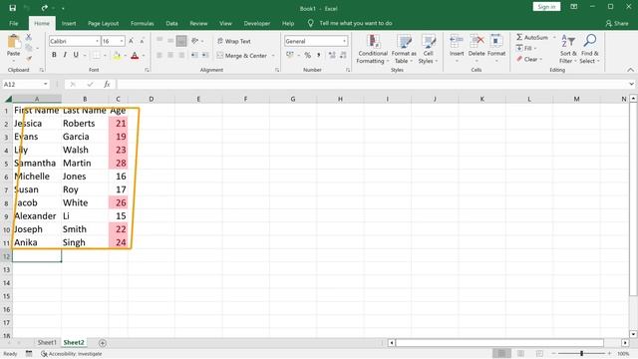The height and width of the screenshot is (359, 638).
Task: Click Tell me what you want to do
Action: pyautogui.click(x=355, y=23)
